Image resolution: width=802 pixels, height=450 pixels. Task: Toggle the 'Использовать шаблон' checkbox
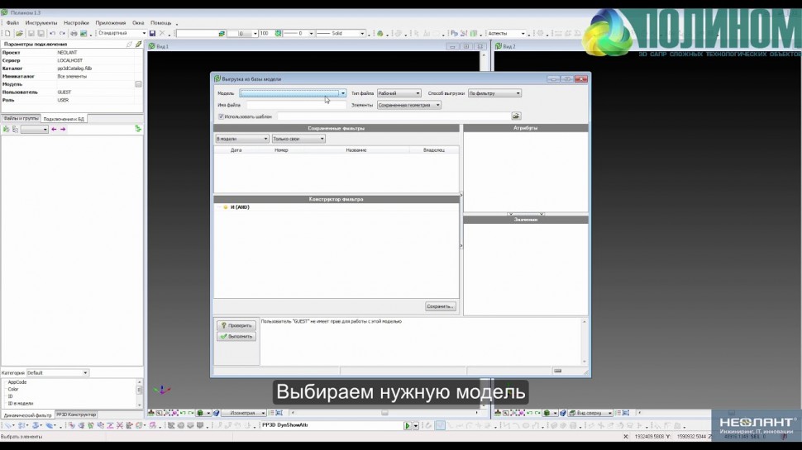(x=221, y=116)
